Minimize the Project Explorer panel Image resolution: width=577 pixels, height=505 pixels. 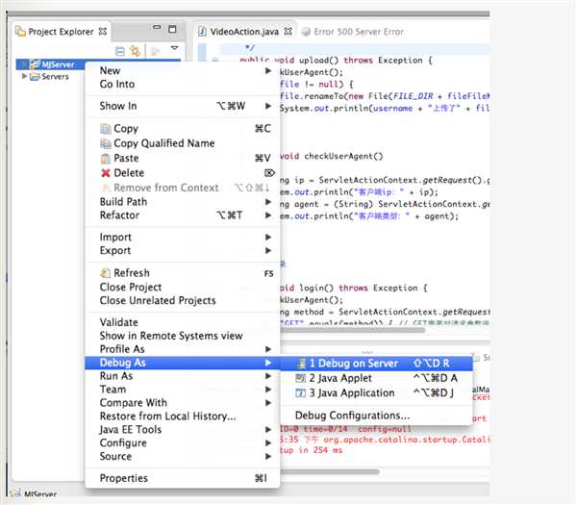point(157,28)
